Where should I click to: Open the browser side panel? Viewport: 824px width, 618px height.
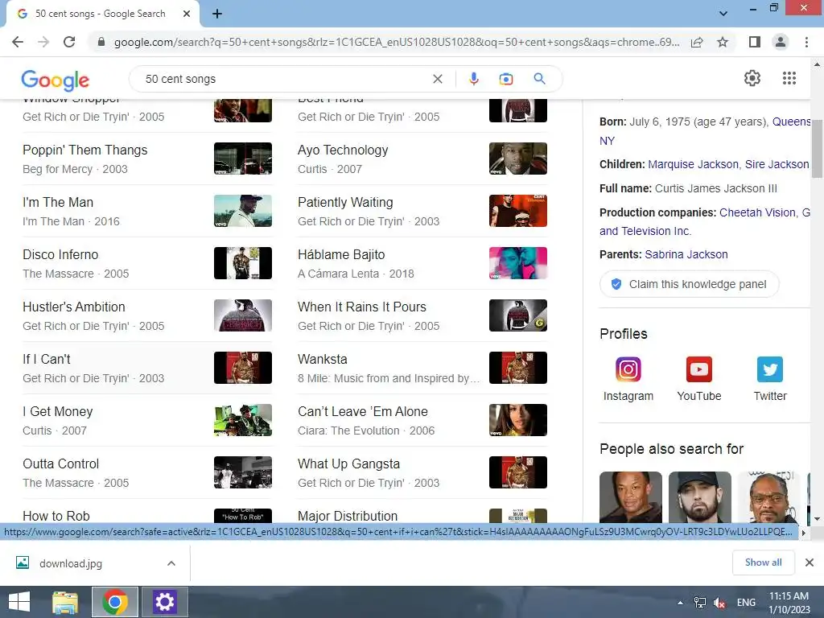click(755, 42)
